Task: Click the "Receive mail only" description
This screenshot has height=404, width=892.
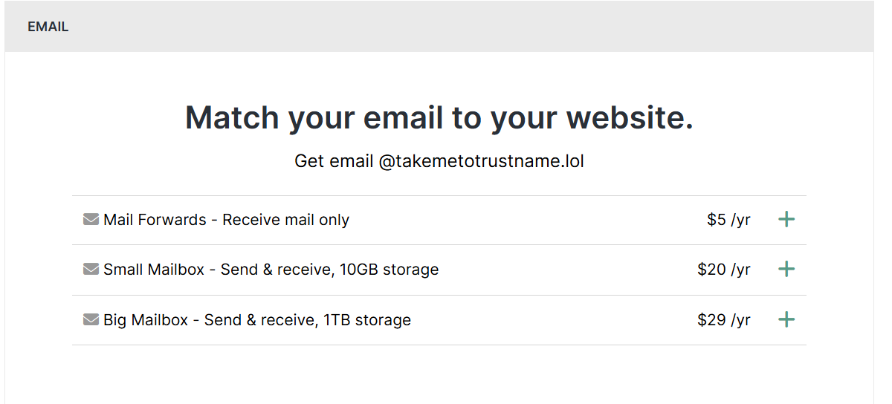Action: [x=285, y=220]
